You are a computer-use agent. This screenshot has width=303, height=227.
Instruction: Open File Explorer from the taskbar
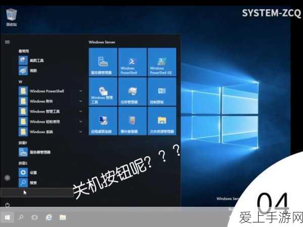pyautogui.click(x=63, y=217)
